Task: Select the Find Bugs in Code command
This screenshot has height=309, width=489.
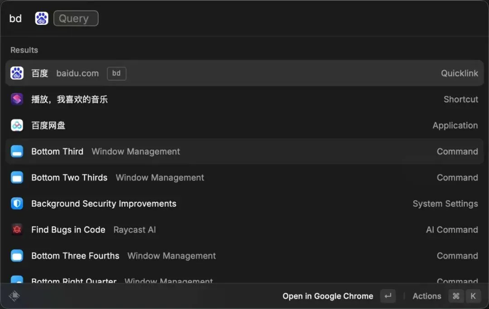Action: pos(244,229)
